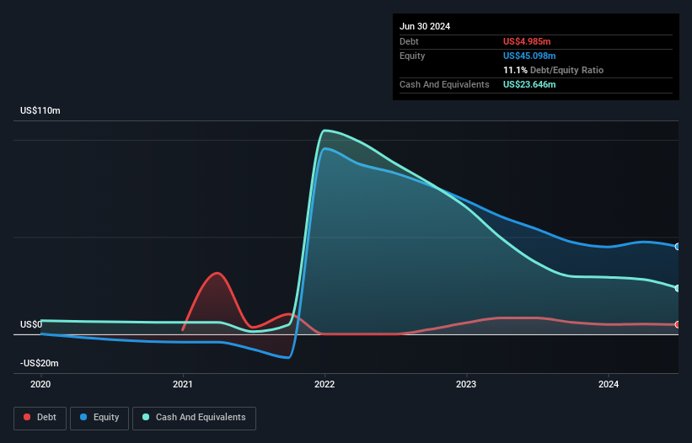
Task: Click the US$110m y-axis label
Action: pos(40,110)
